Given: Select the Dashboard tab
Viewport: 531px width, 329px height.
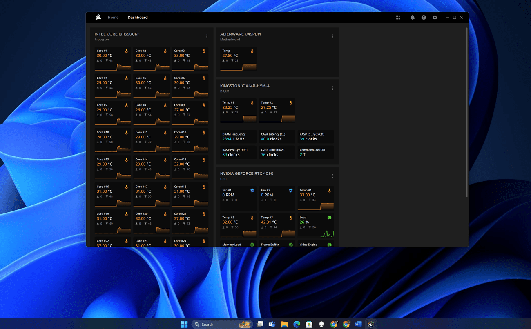Looking at the screenshot, I should (x=138, y=17).
